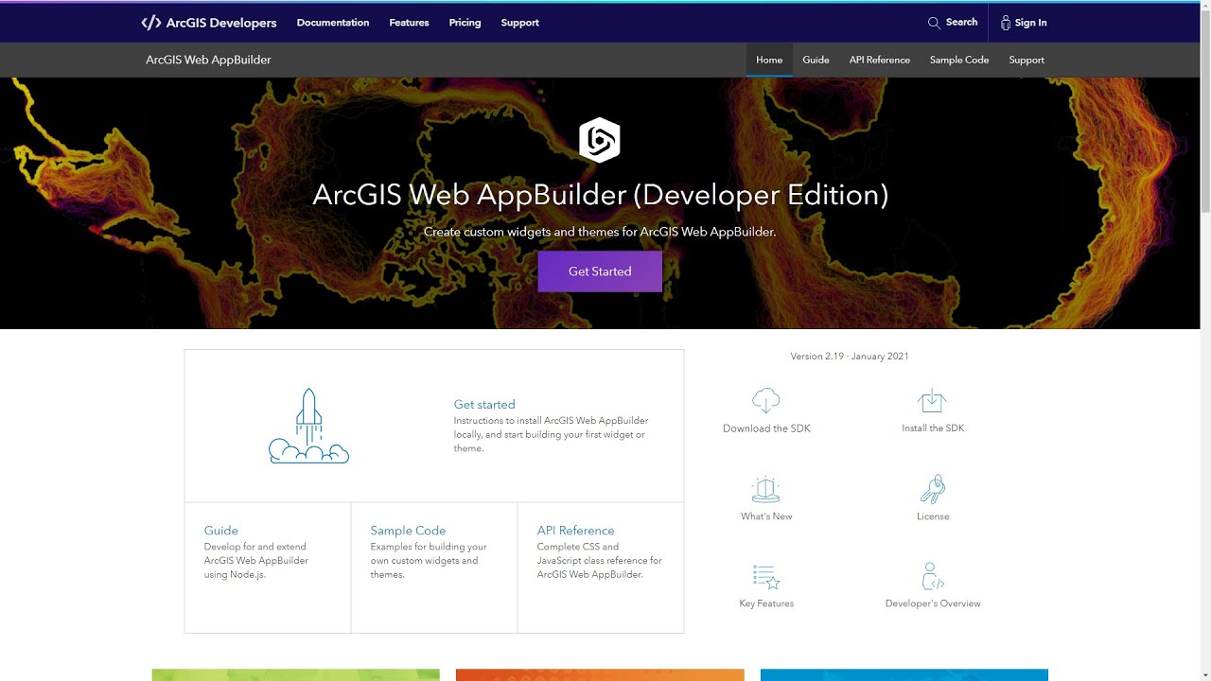This screenshot has height=681, width=1211.
Task: Click the Key Features link text
Action: pos(766,603)
